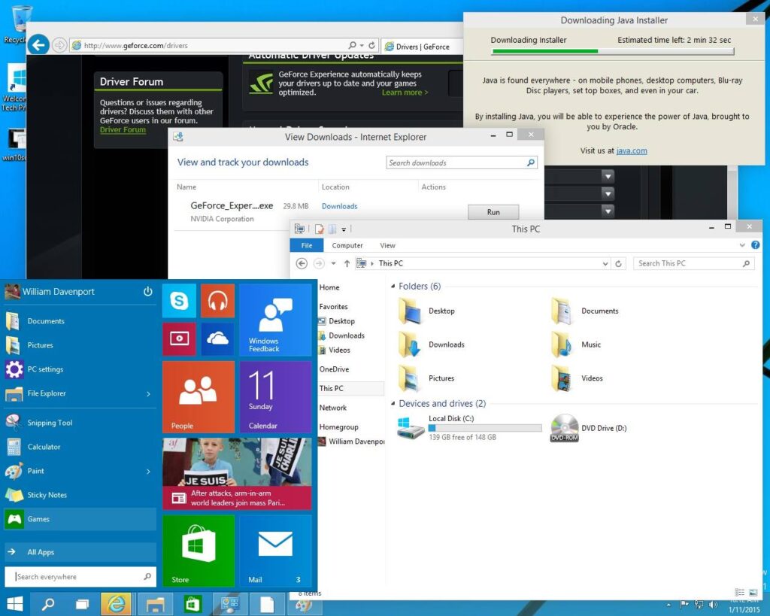Select DVD Drive (D:)

(589, 428)
